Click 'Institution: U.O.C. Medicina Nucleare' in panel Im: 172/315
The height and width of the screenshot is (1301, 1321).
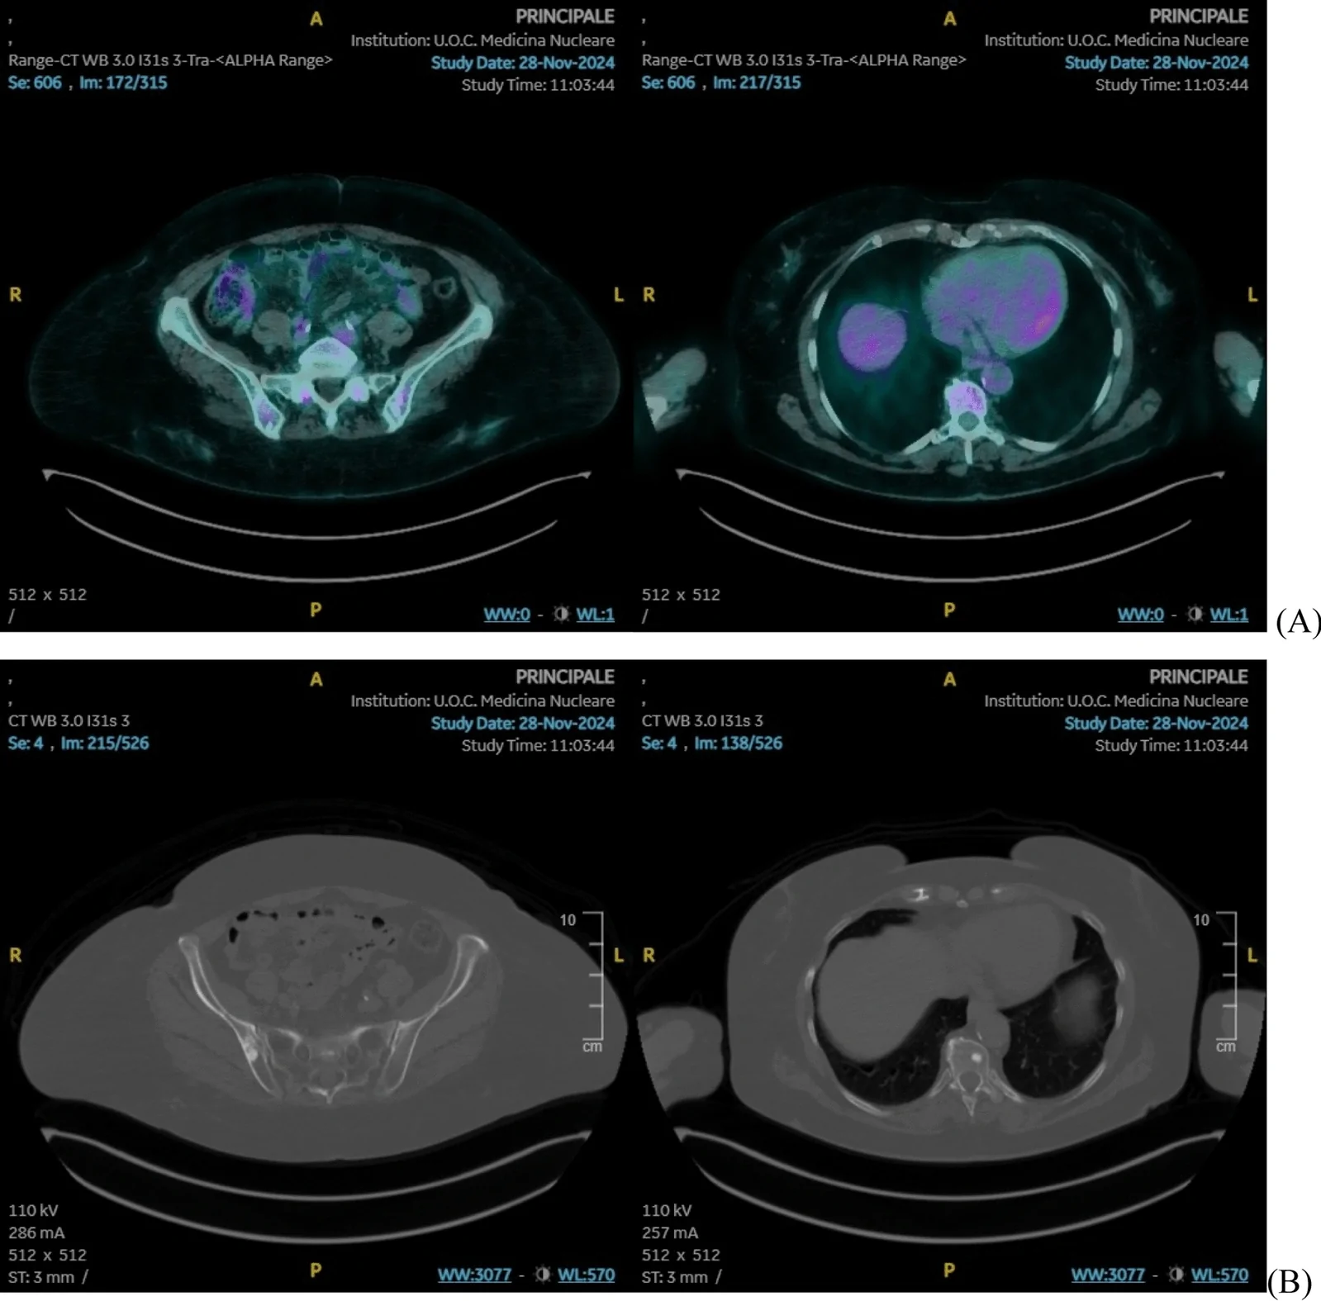point(482,40)
